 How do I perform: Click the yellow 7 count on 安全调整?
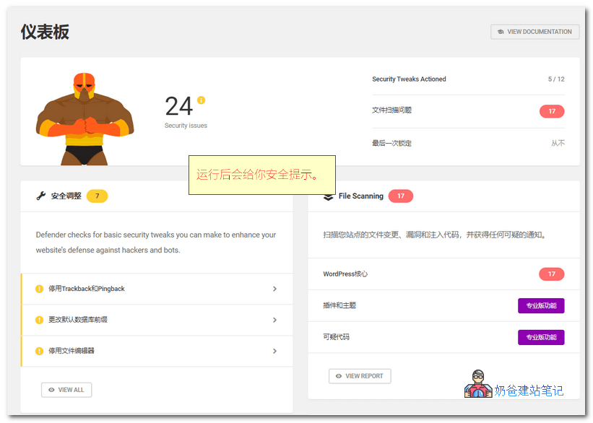point(97,196)
